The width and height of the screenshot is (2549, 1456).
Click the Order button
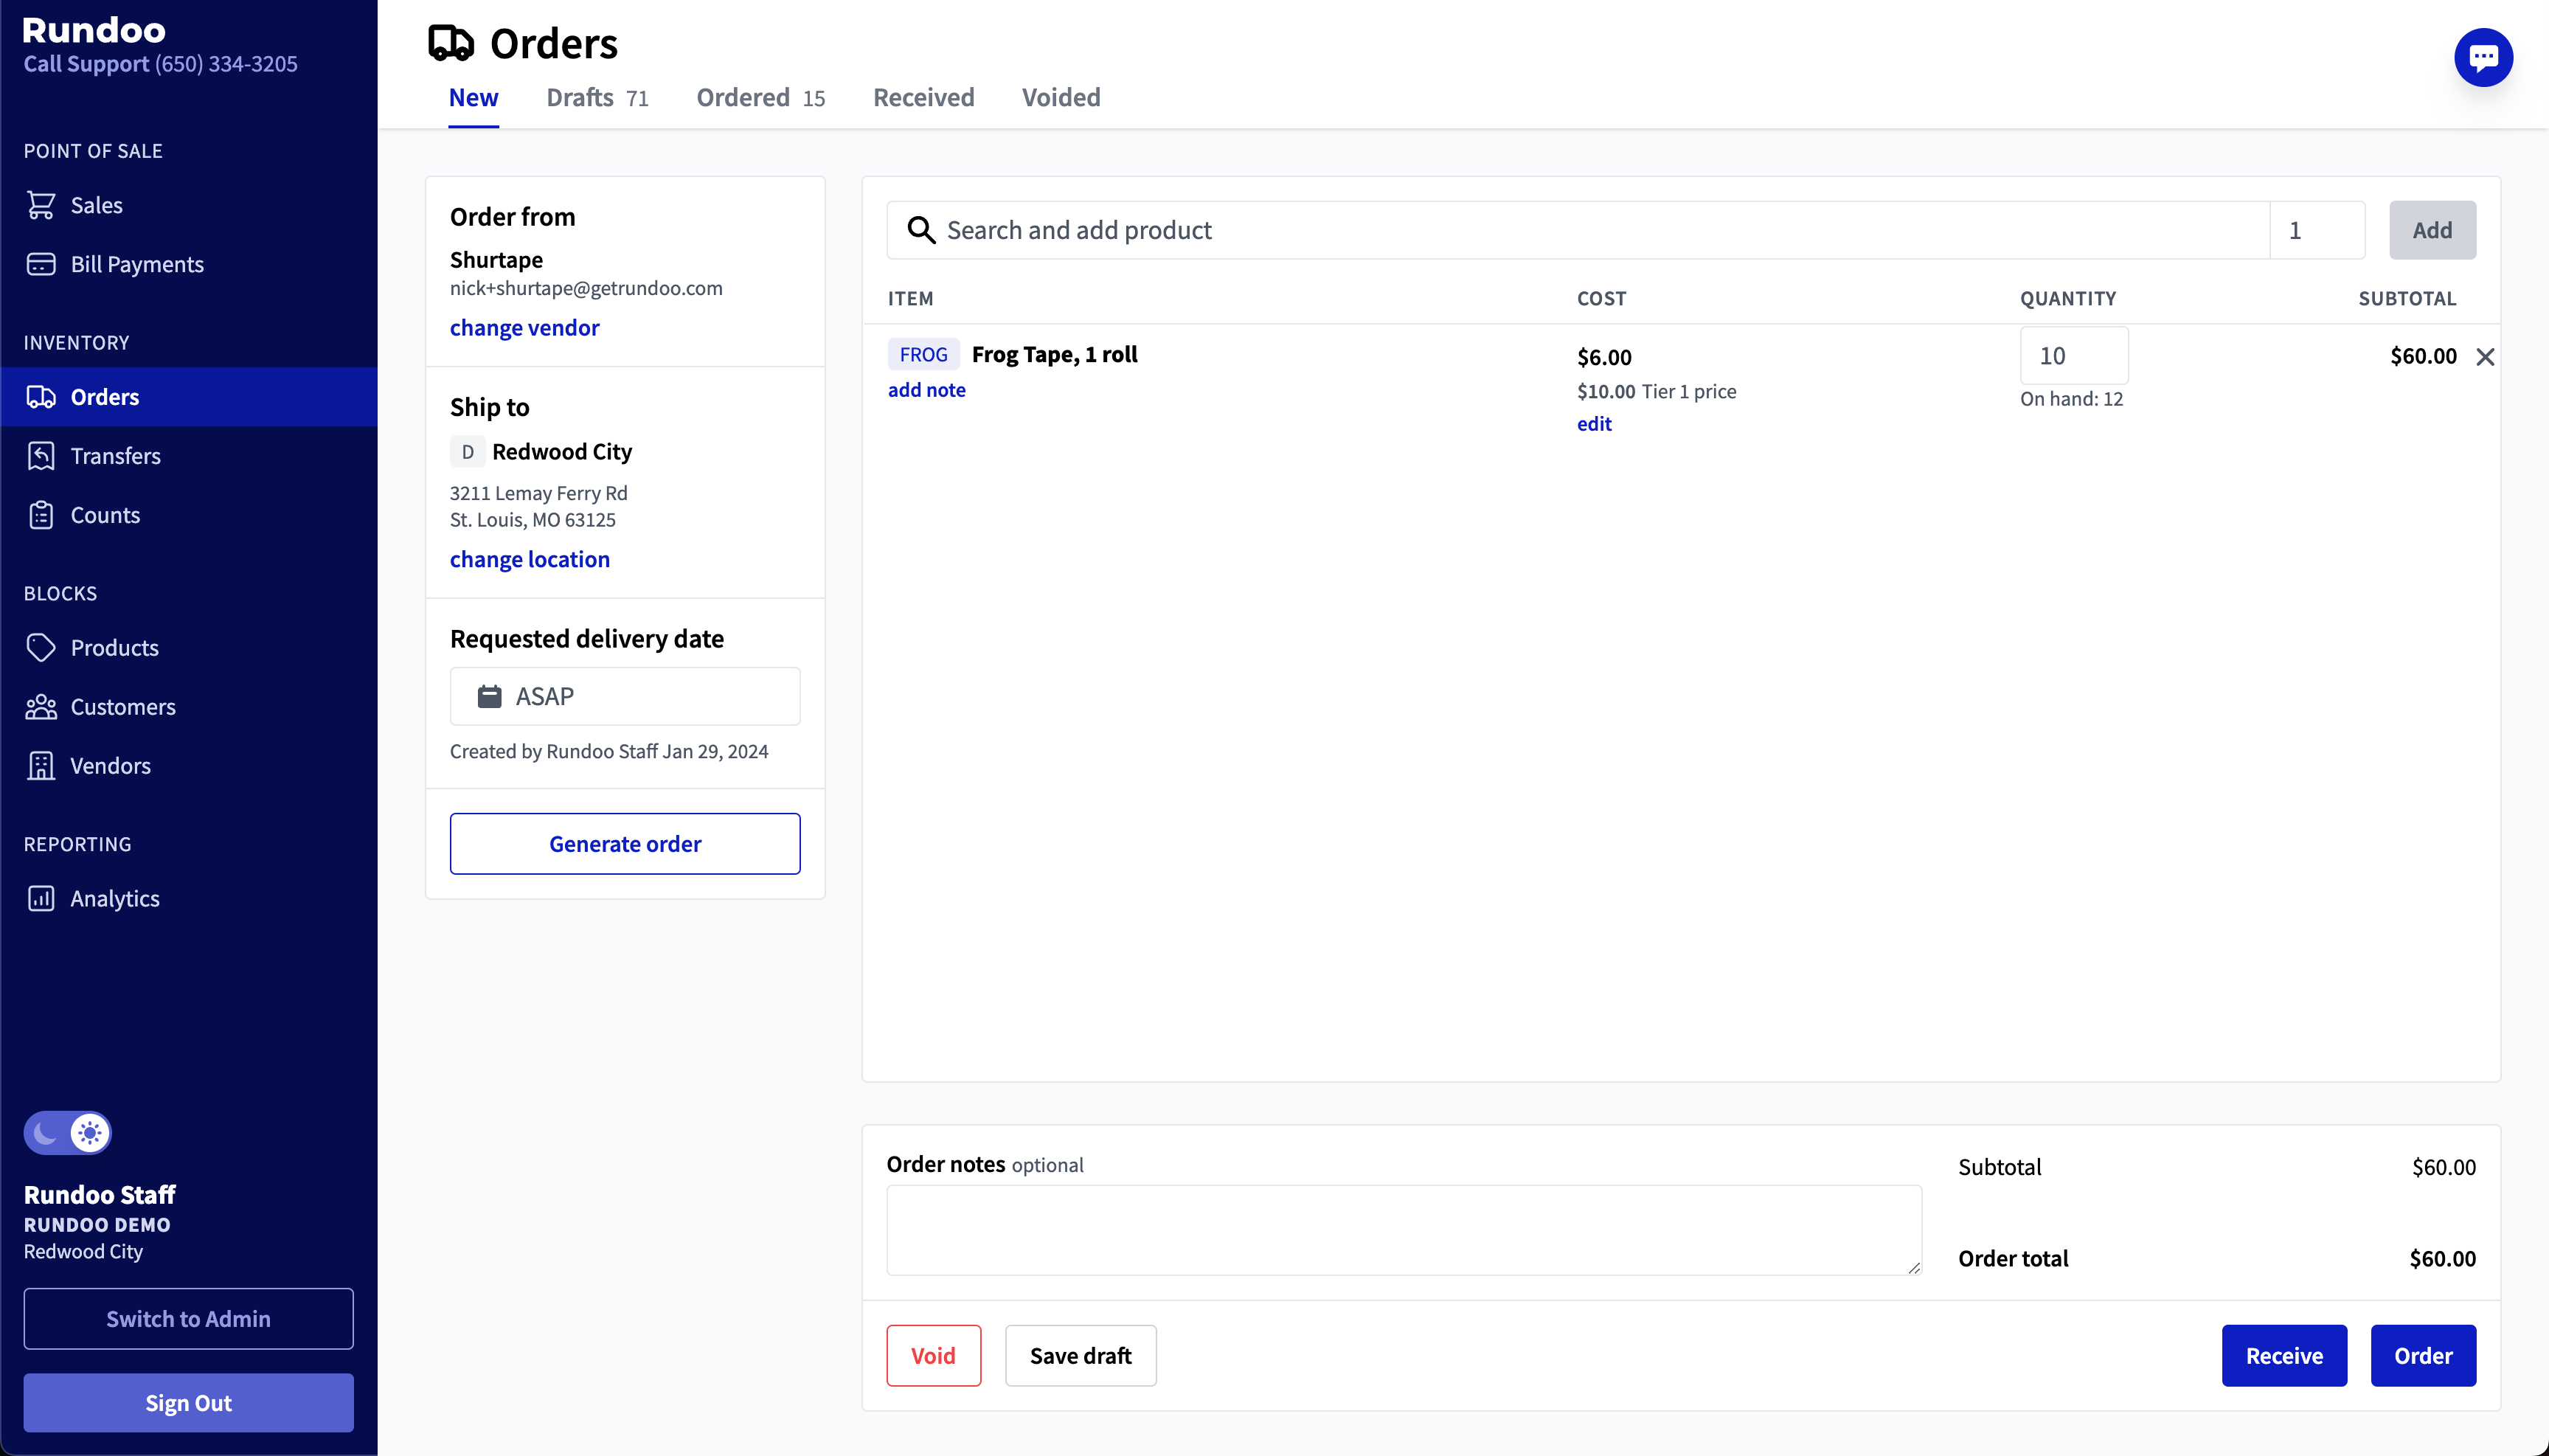[x=2423, y=1356]
